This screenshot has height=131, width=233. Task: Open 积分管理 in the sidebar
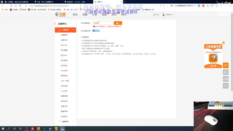(x=64, y=50)
